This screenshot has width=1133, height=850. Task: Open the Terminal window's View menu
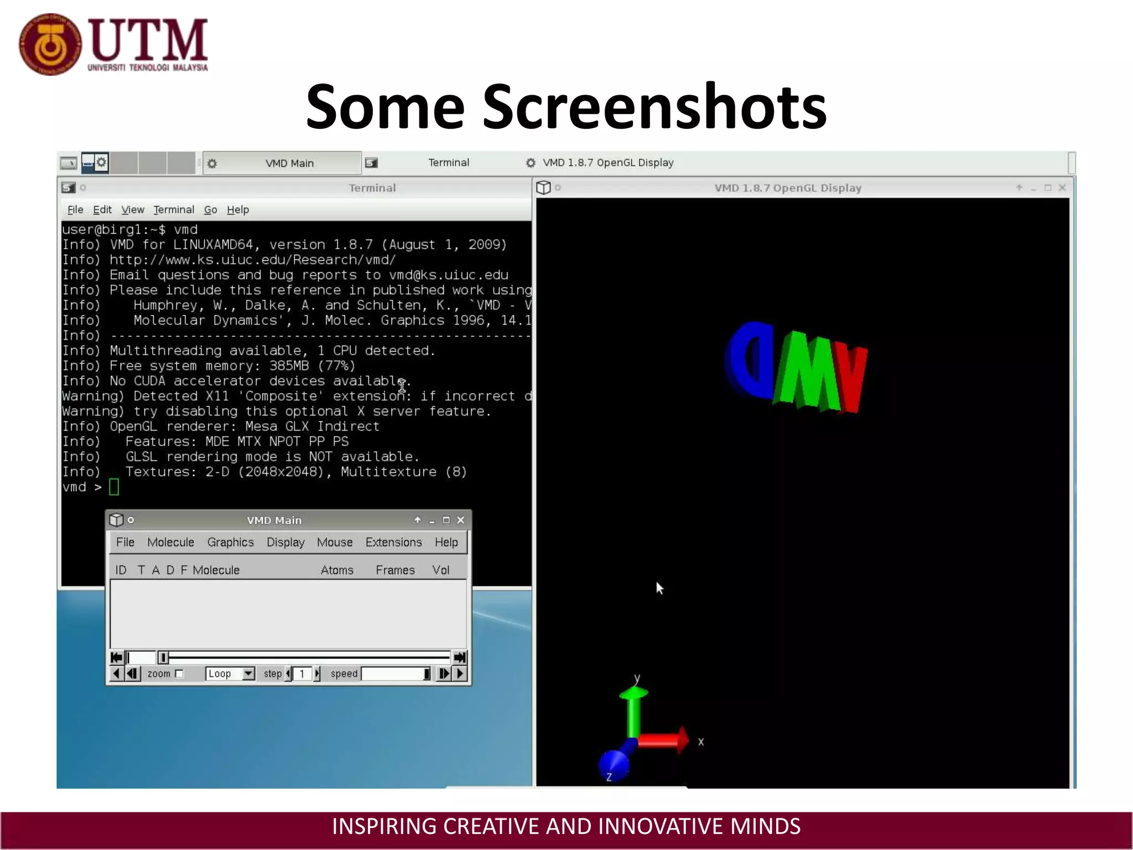coord(133,210)
